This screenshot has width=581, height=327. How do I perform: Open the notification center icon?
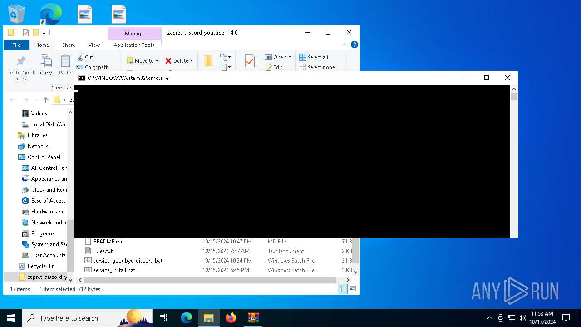[566, 318]
